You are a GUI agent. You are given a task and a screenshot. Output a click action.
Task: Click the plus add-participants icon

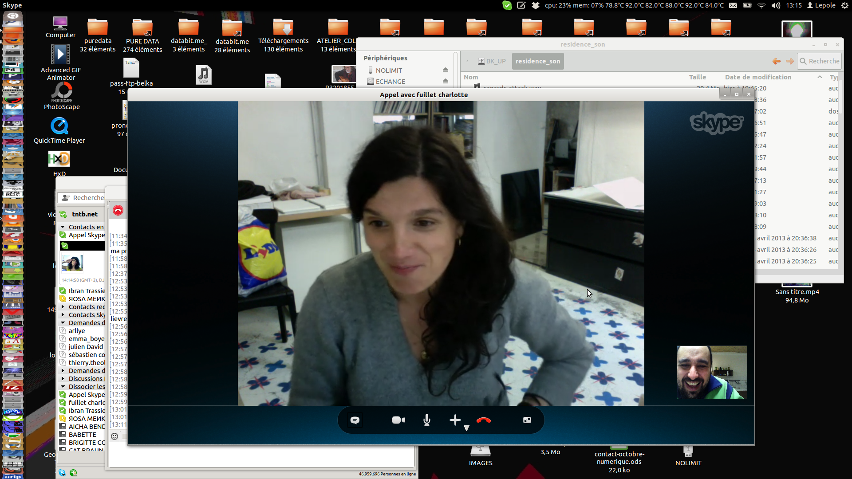point(455,420)
